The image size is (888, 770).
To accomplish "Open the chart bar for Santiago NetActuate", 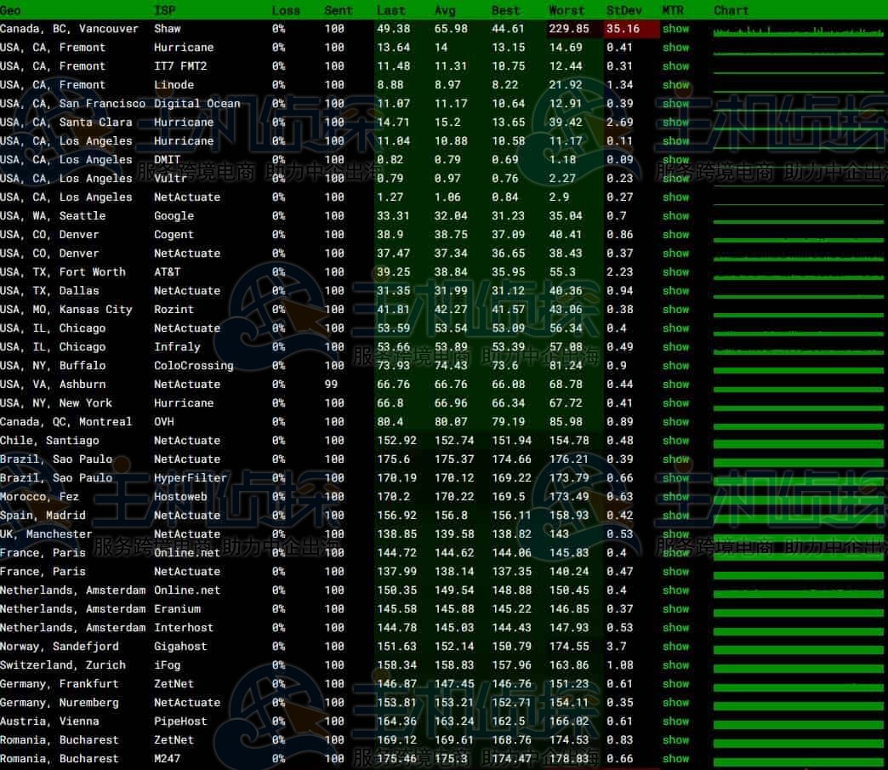I will (x=798, y=442).
